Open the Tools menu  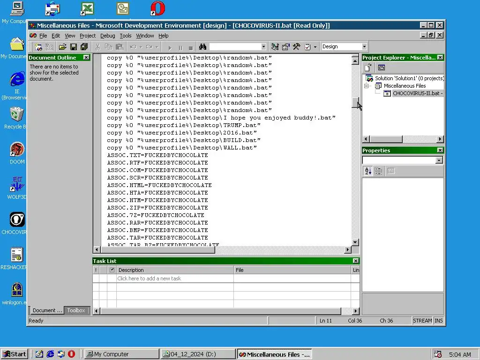point(126,36)
